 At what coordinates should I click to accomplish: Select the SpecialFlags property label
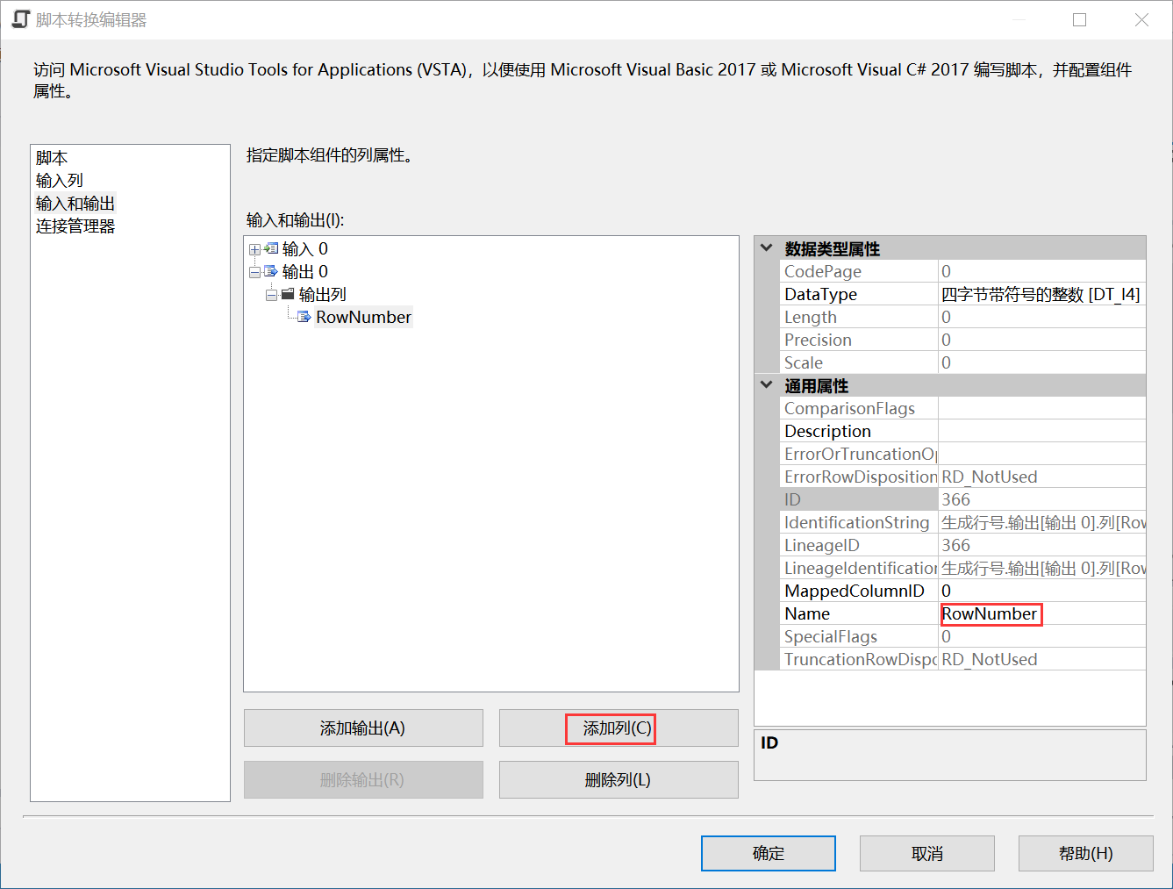(x=859, y=636)
